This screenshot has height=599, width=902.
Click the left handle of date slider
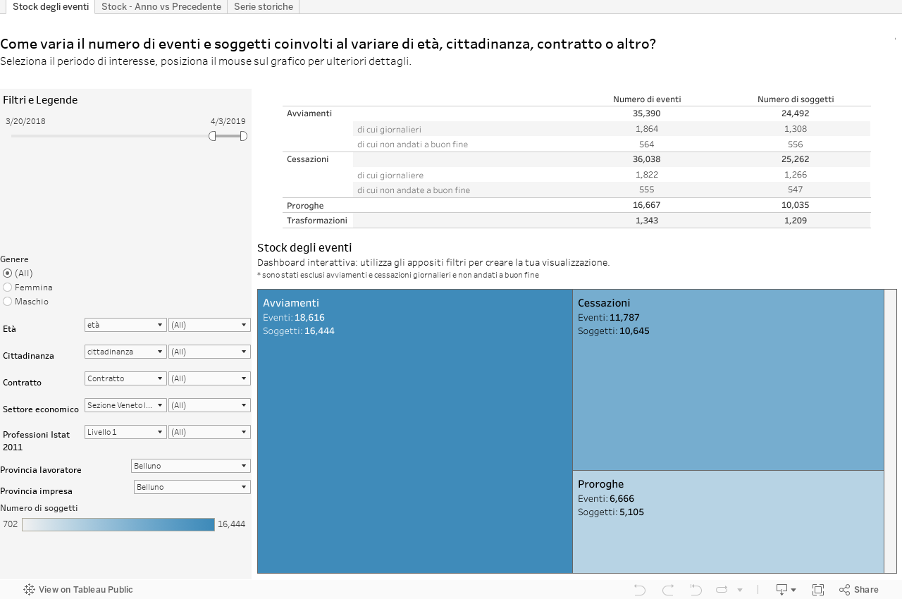[213, 136]
